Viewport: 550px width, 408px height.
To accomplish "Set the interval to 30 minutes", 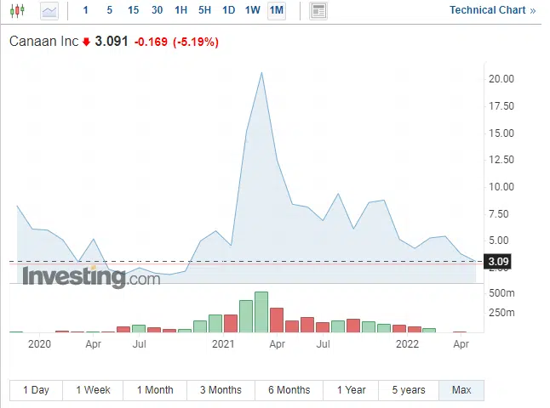I will [158, 10].
